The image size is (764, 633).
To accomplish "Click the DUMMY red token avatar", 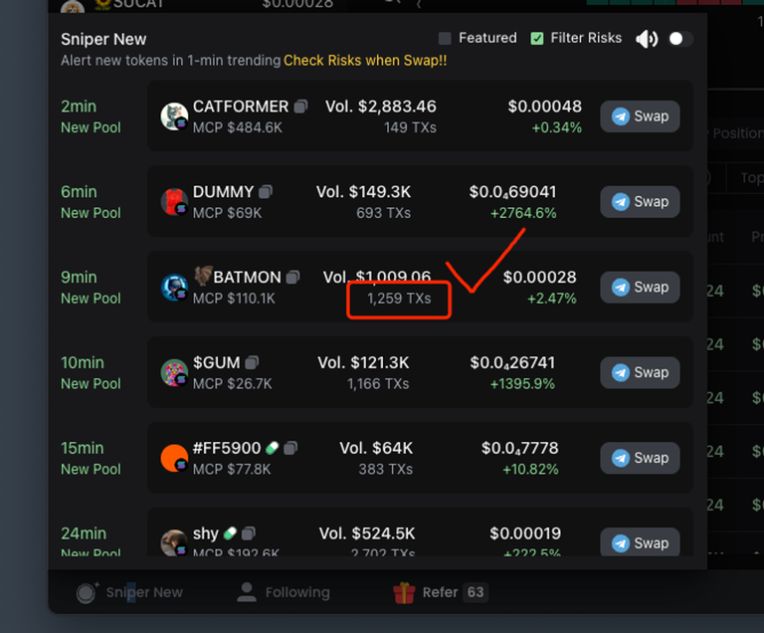I will [x=174, y=202].
